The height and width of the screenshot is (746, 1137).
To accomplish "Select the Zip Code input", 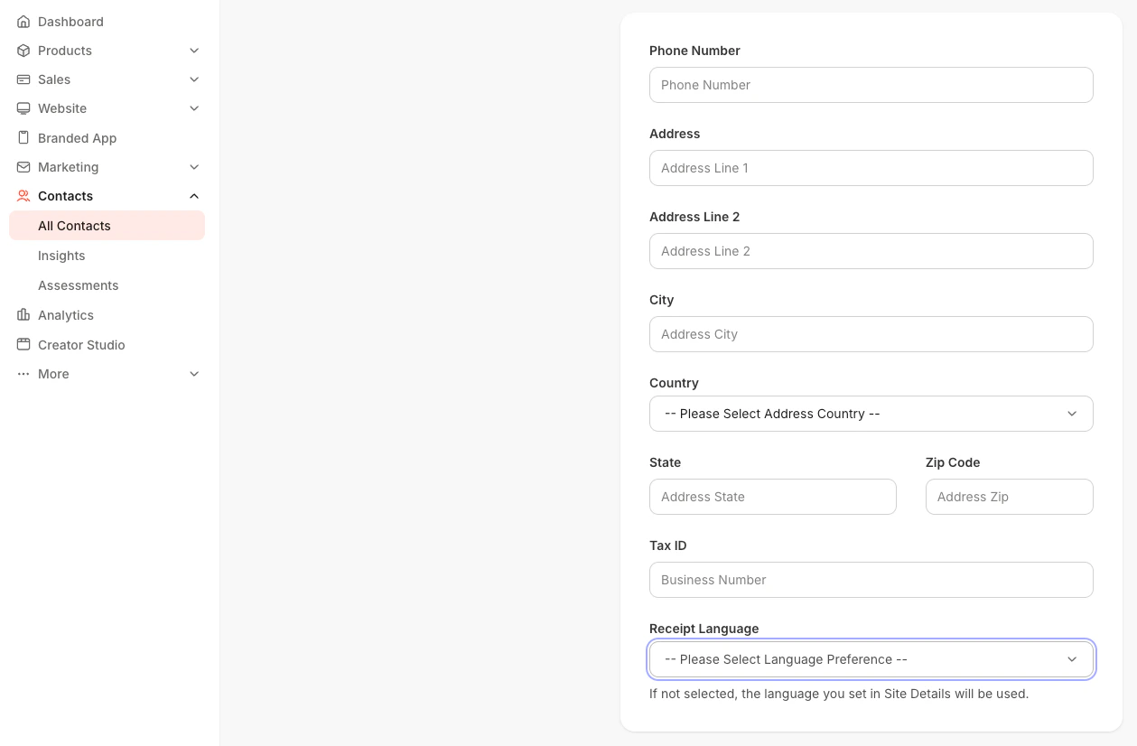I will [x=1009, y=497].
